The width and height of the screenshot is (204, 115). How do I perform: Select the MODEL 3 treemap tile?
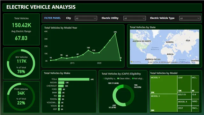tap(164, 103)
